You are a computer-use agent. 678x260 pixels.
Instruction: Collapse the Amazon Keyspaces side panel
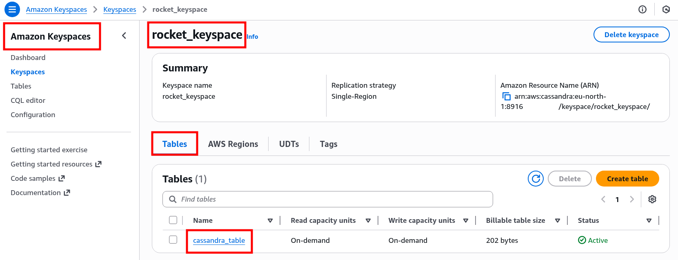pos(124,36)
